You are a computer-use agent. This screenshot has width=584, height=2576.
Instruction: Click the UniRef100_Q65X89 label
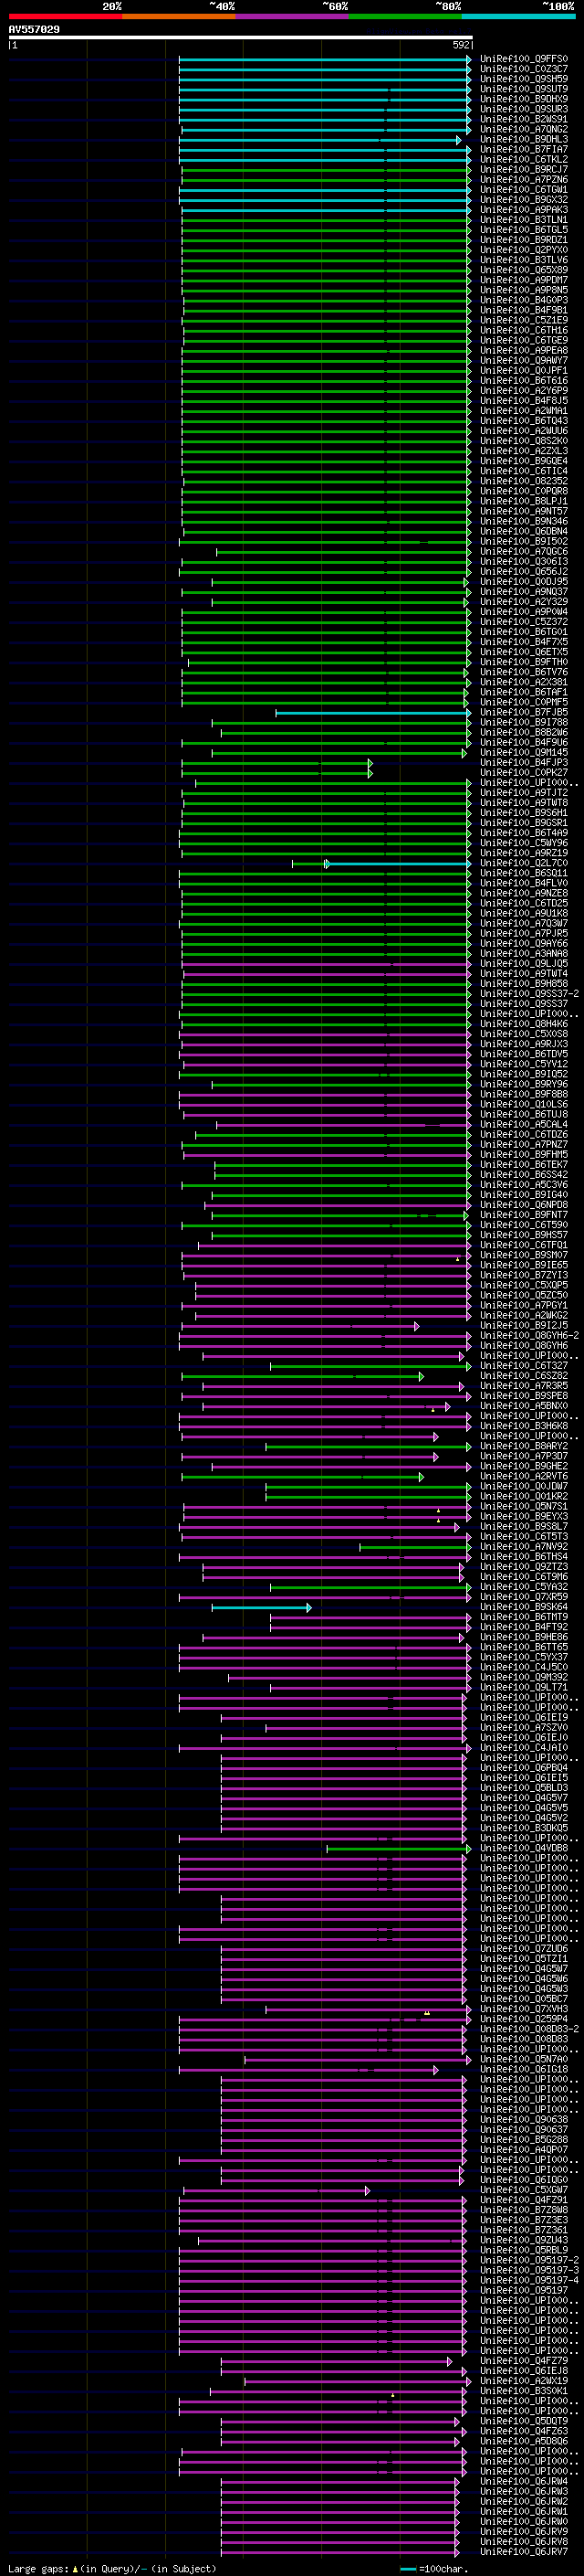[x=524, y=270]
